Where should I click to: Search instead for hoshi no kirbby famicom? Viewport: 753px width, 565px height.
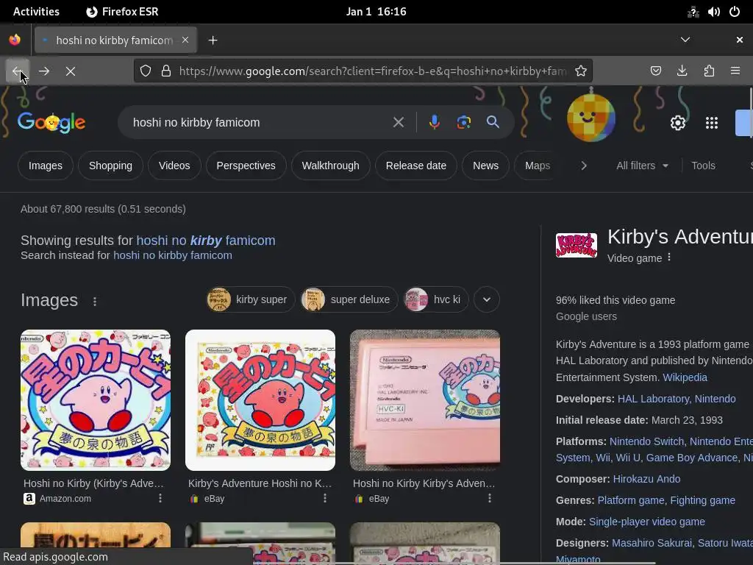click(172, 255)
